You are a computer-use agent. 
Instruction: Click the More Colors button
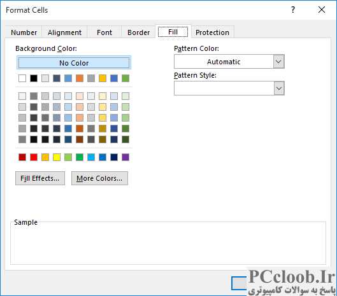[x=99, y=178]
